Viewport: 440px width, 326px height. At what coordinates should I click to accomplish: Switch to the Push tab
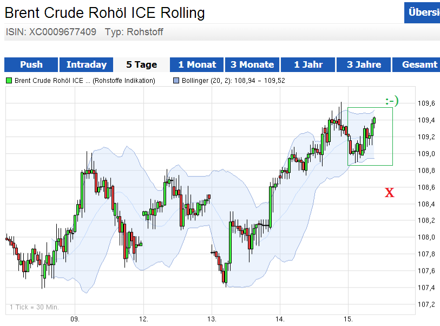tap(31, 64)
